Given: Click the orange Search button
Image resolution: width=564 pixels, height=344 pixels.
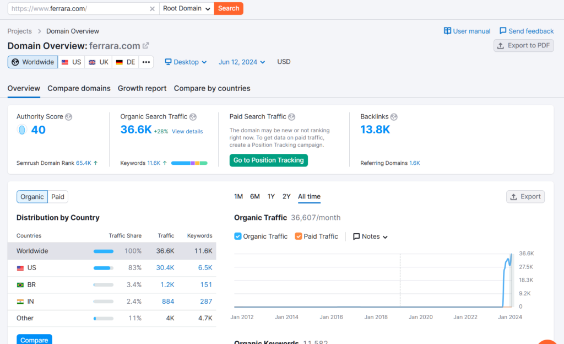Looking at the screenshot, I should [x=229, y=9].
